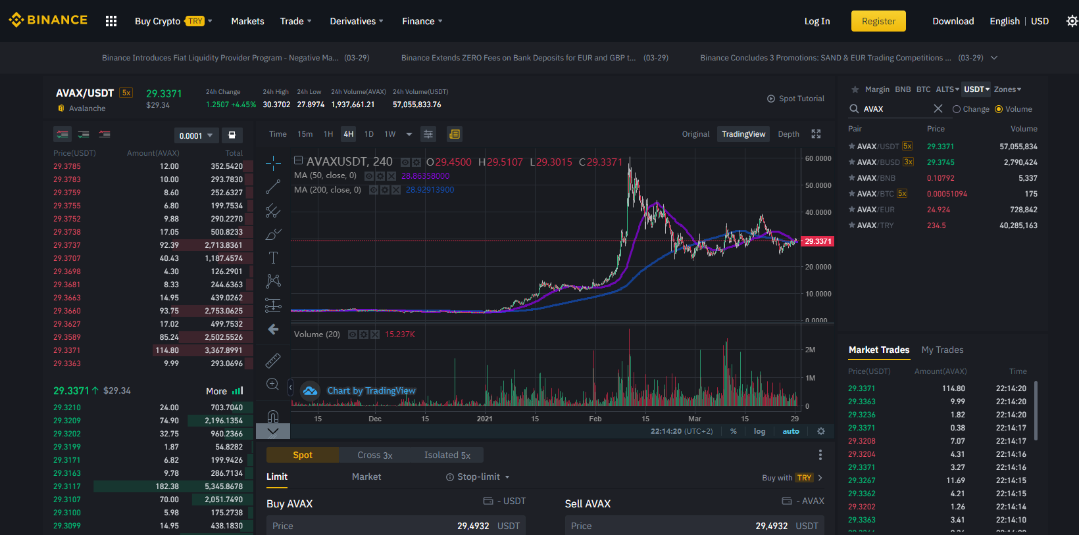Viewport: 1079px width, 535px height.
Task: Switch to the Depth chart tab
Action: coord(788,134)
